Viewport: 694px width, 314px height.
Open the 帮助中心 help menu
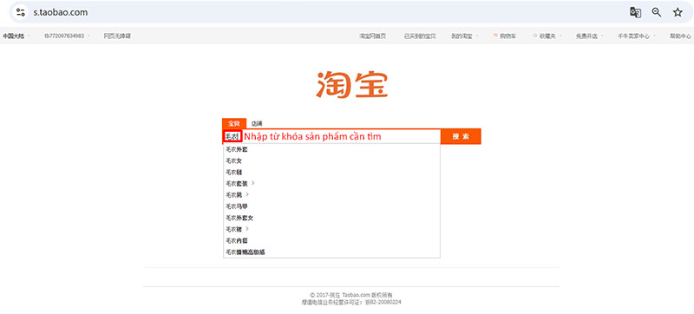680,36
